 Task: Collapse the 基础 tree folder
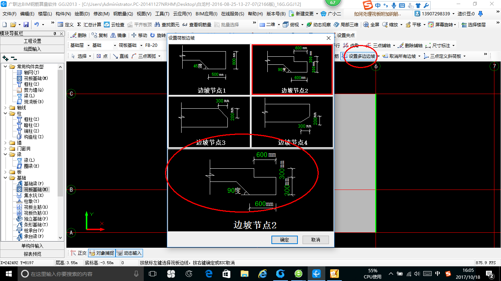click(5, 178)
